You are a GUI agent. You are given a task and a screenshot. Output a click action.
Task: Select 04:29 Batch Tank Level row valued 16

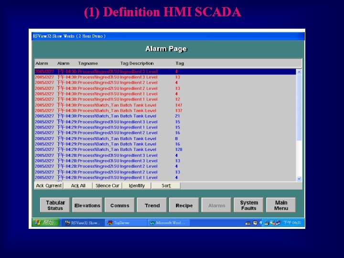coord(165,144)
